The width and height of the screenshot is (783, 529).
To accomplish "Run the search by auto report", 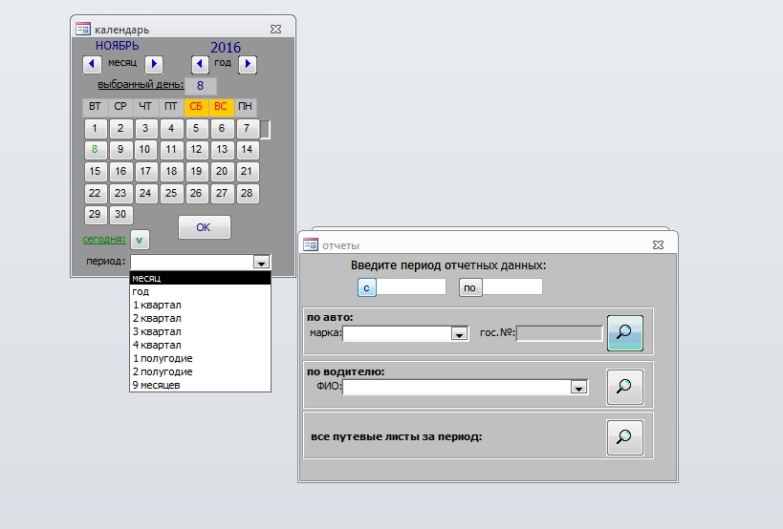I will [624, 333].
